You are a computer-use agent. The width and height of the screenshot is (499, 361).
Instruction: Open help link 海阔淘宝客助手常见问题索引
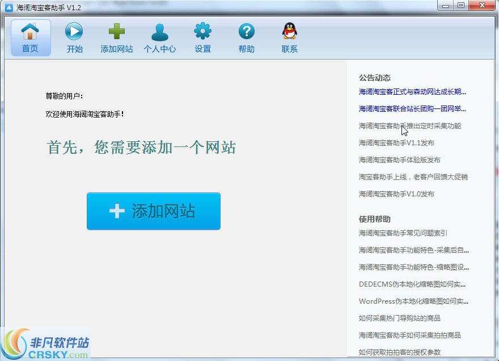coord(403,233)
